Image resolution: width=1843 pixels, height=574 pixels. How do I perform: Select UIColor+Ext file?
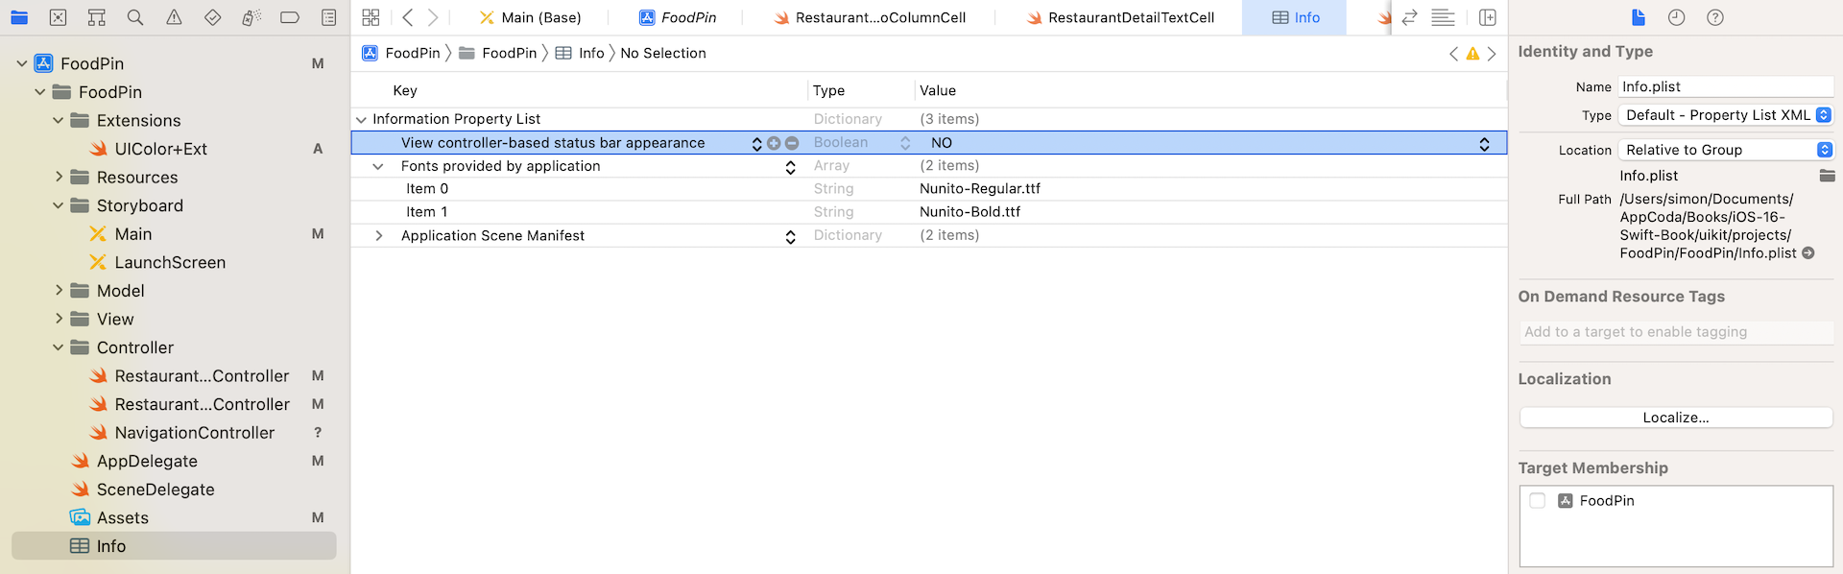(x=160, y=149)
